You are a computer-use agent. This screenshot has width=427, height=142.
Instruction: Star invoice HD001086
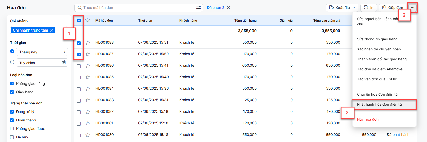(88, 66)
